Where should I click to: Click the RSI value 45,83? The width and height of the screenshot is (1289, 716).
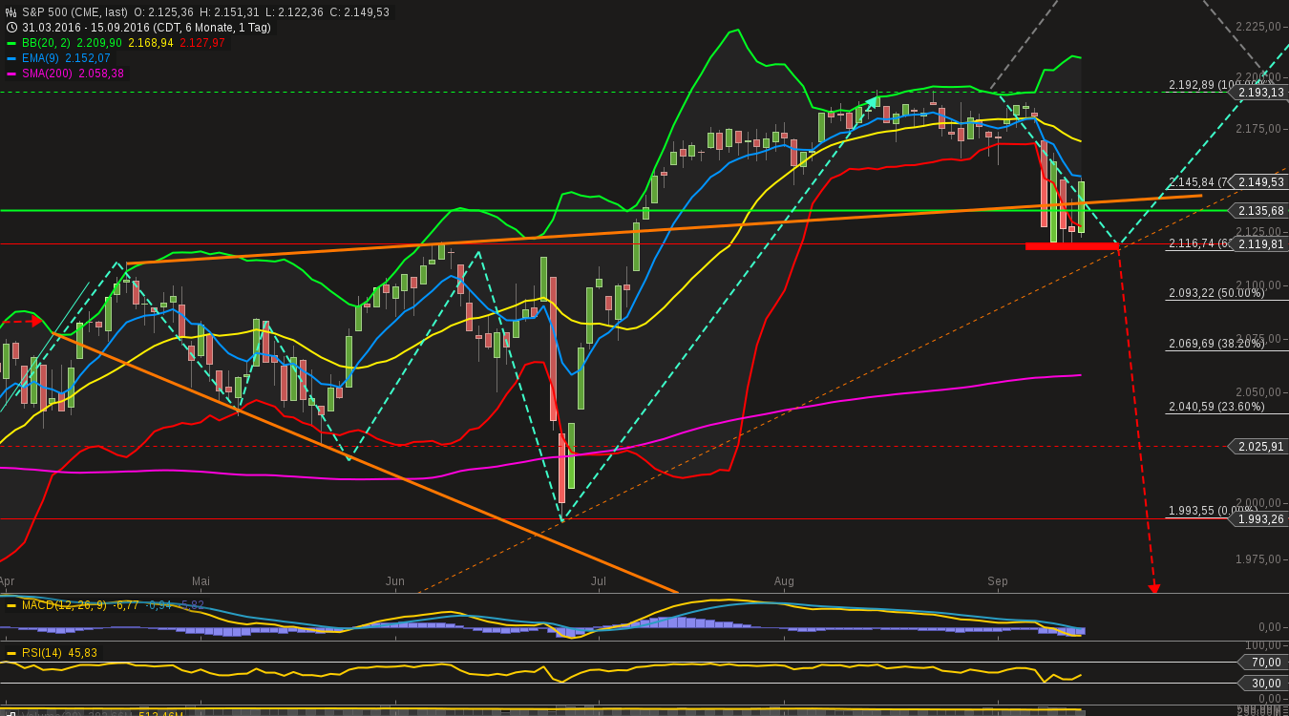pos(82,653)
